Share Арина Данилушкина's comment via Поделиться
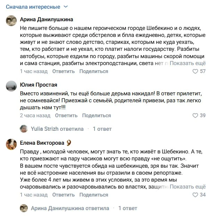This screenshot has width=212, height=216. pos(94,71)
